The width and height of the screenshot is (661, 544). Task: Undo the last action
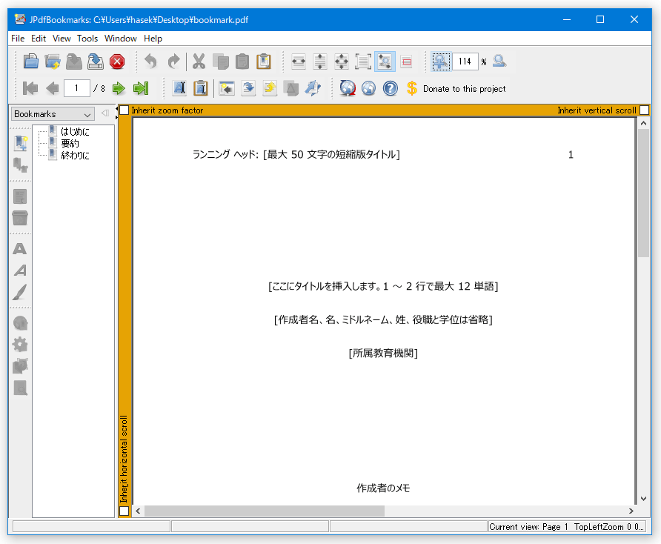150,62
